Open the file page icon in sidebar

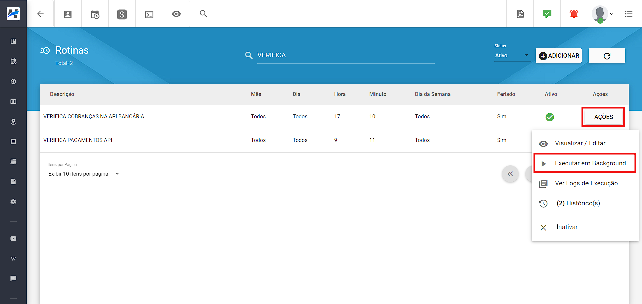[13, 182]
